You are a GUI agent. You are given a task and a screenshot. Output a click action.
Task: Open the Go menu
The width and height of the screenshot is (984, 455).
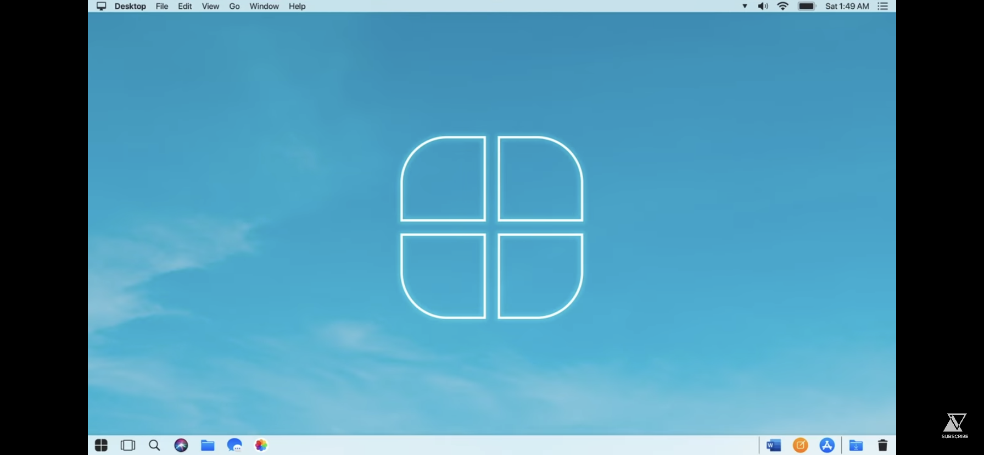click(x=234, y=6)
